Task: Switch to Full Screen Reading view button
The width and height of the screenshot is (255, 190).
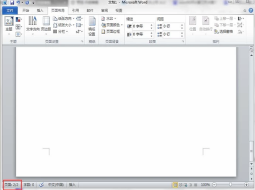Action: click(x=181, y=185)
